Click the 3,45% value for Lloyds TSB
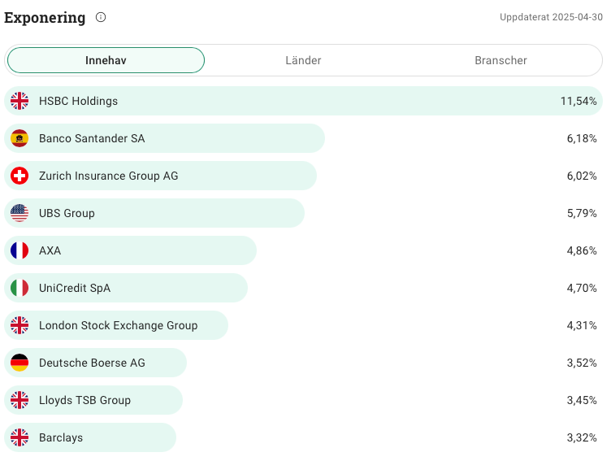611x461 pixels. coord(582,400)
